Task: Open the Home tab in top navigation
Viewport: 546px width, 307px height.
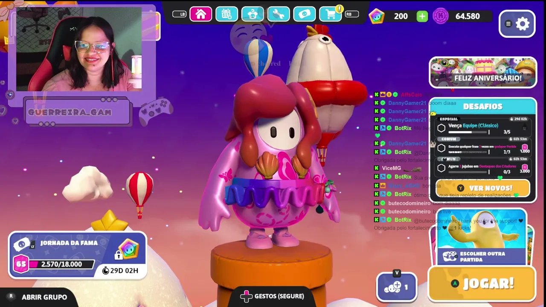Action: (200, 14)
